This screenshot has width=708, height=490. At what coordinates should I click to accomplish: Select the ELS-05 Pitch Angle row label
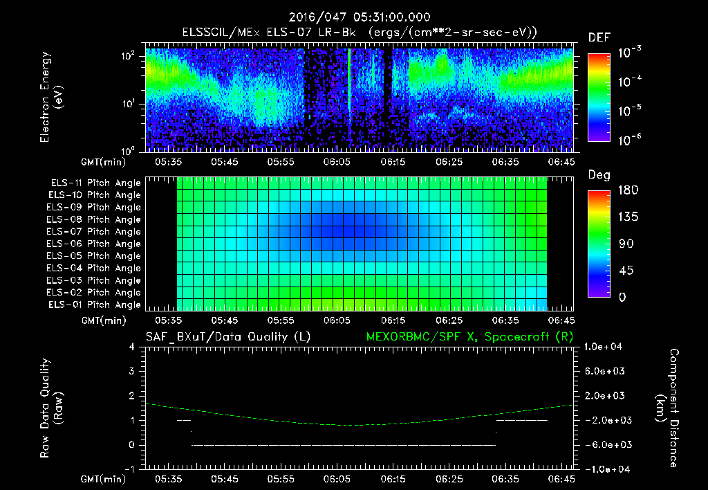94,256
